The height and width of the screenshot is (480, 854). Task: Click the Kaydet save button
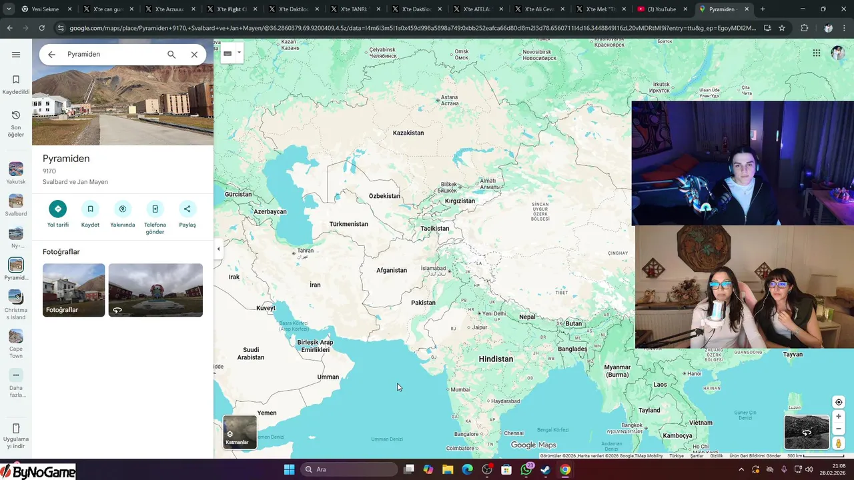[x=90, y=215]
